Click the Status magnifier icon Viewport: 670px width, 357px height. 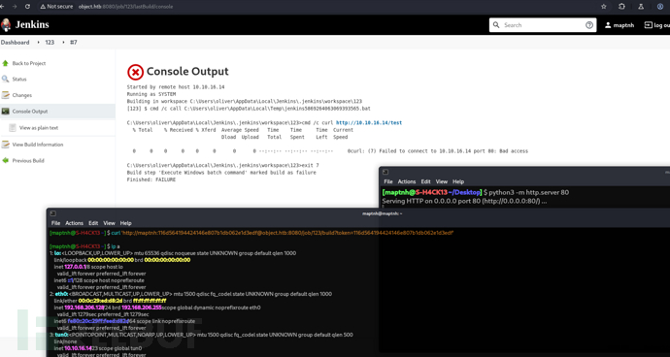(x=5, y=79)
